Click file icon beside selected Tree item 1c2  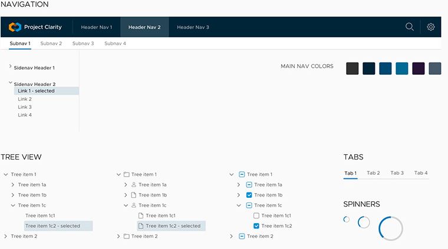tap(140, 225)
